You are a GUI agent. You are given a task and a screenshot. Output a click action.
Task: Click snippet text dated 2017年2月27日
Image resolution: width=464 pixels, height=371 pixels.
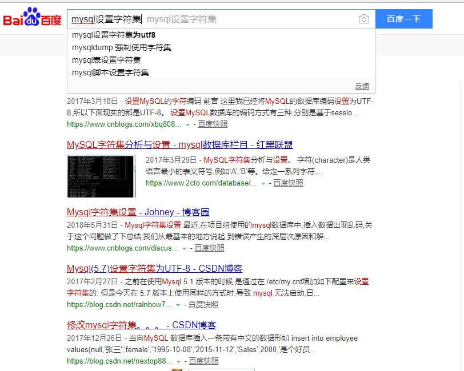click(x=218, y=287)
